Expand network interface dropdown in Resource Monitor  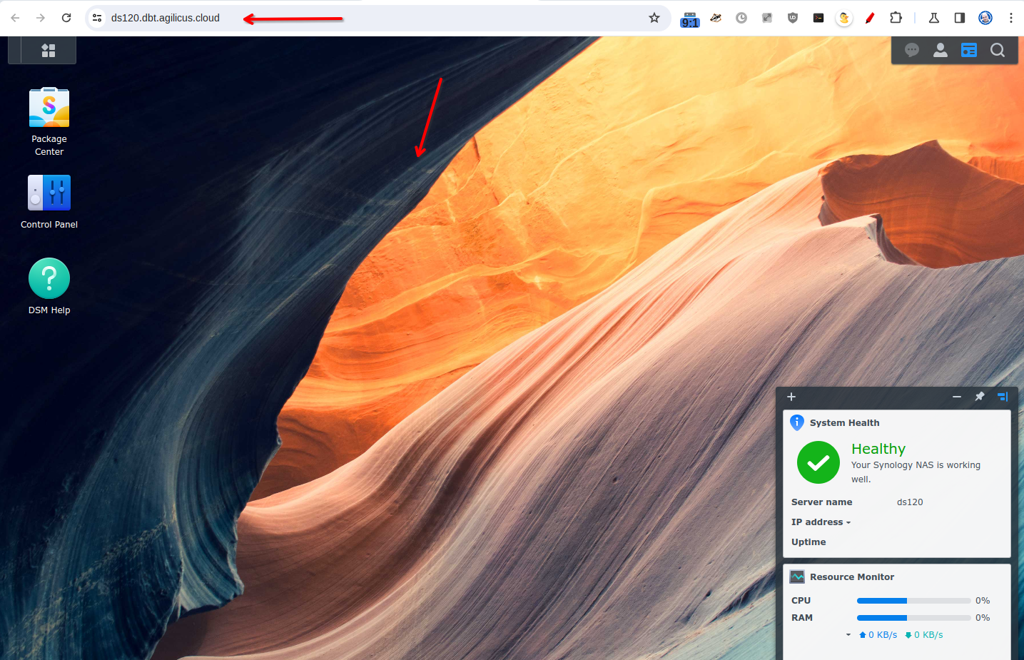click(848, 635)
